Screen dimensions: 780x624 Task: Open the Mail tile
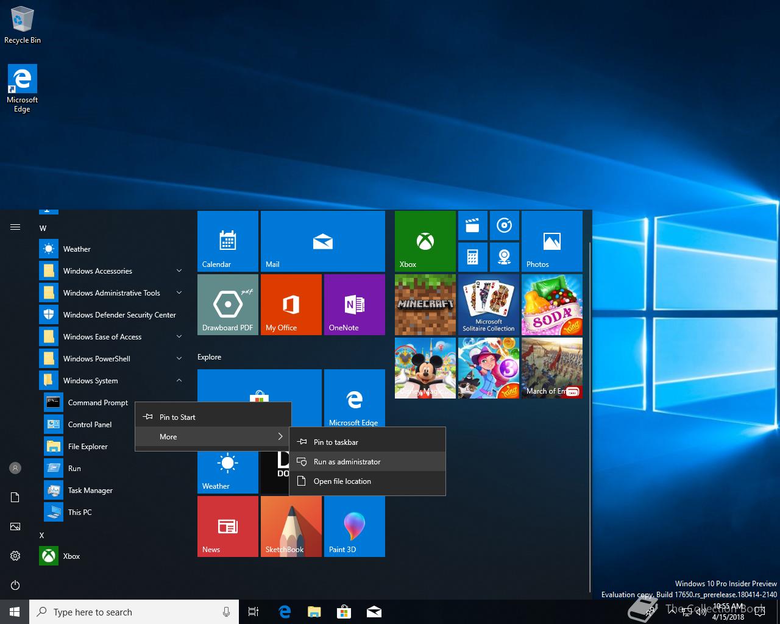click(323, 241)
